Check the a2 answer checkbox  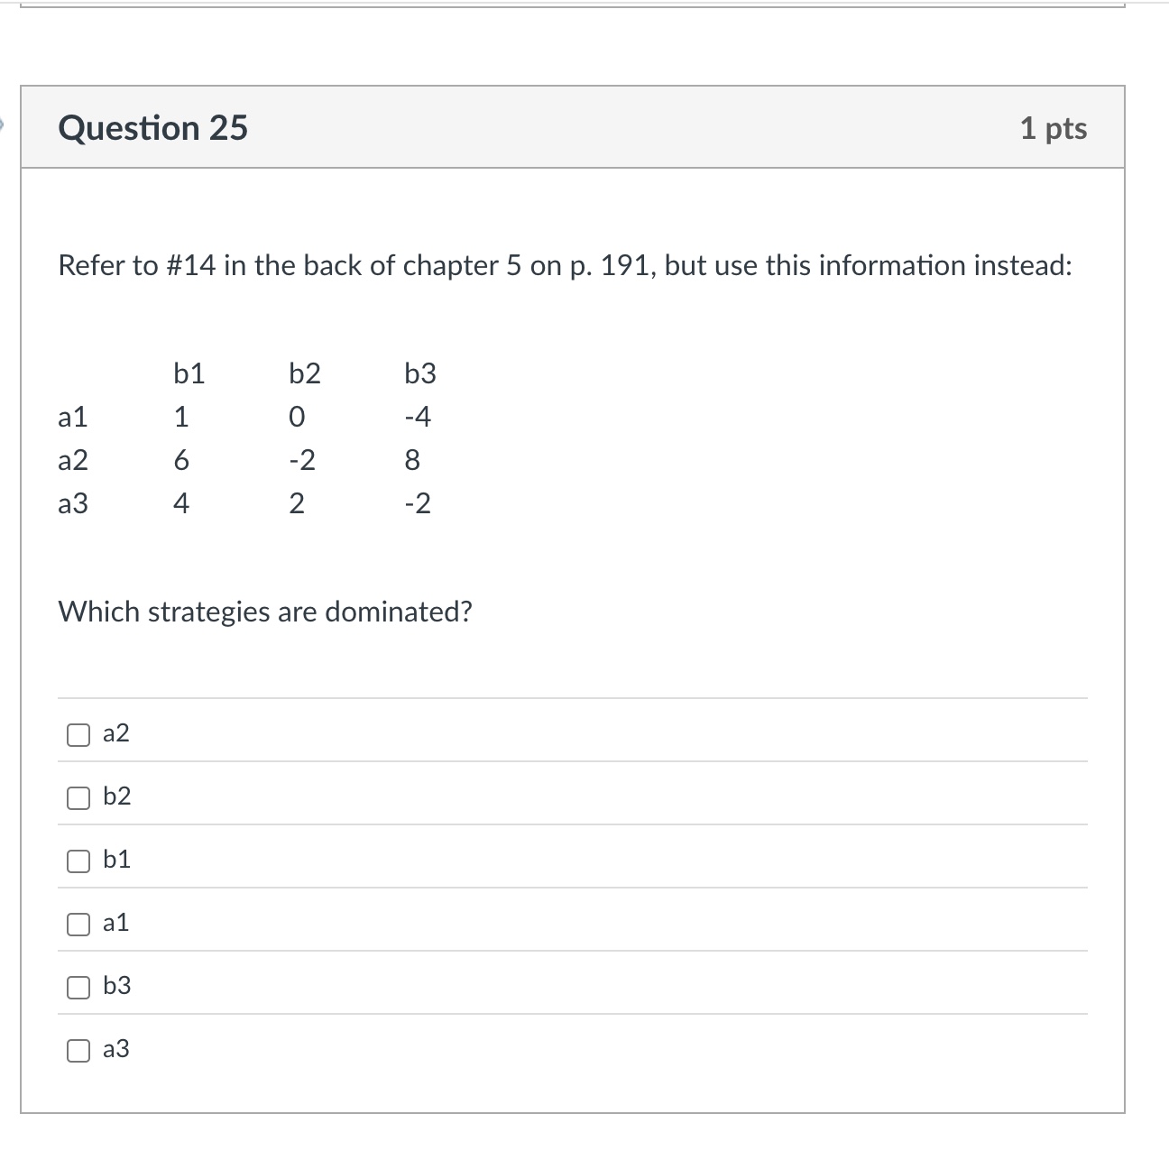(78, 735)
